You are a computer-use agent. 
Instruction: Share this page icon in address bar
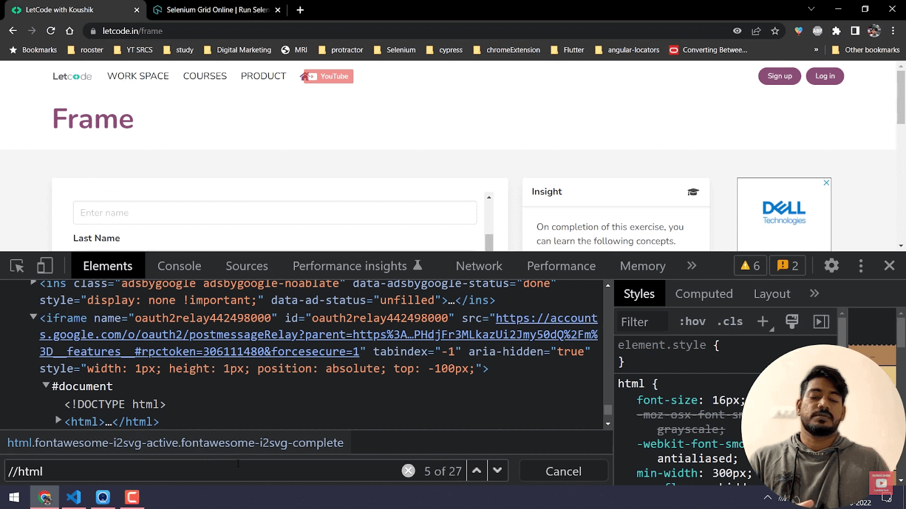point(756,31)
